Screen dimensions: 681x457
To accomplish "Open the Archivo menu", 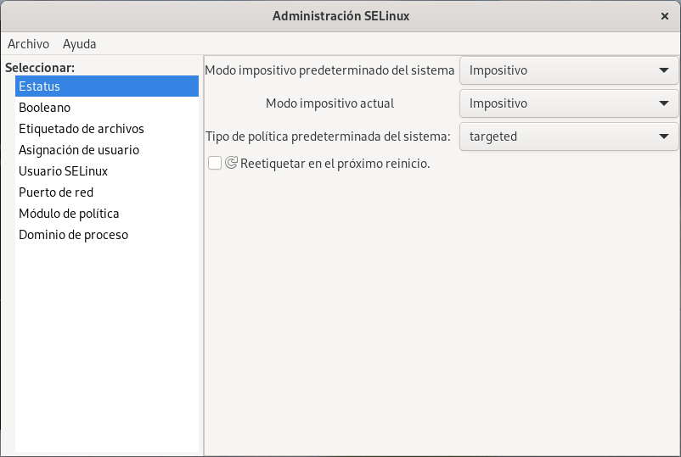I will click(x=28, y=43).
